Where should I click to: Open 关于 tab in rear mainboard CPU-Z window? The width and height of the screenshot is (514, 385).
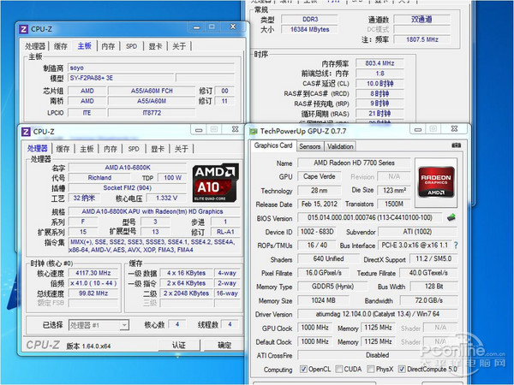pyautogui.click(x=179, y=46)
